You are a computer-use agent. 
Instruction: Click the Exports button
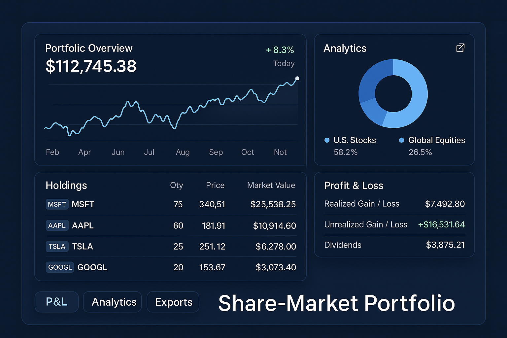(x=173, y=302)
